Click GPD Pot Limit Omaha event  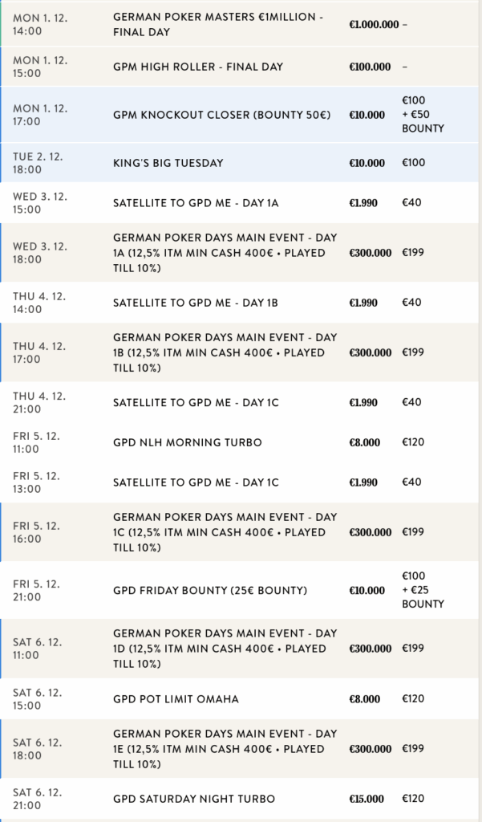[x=176, y=699]
